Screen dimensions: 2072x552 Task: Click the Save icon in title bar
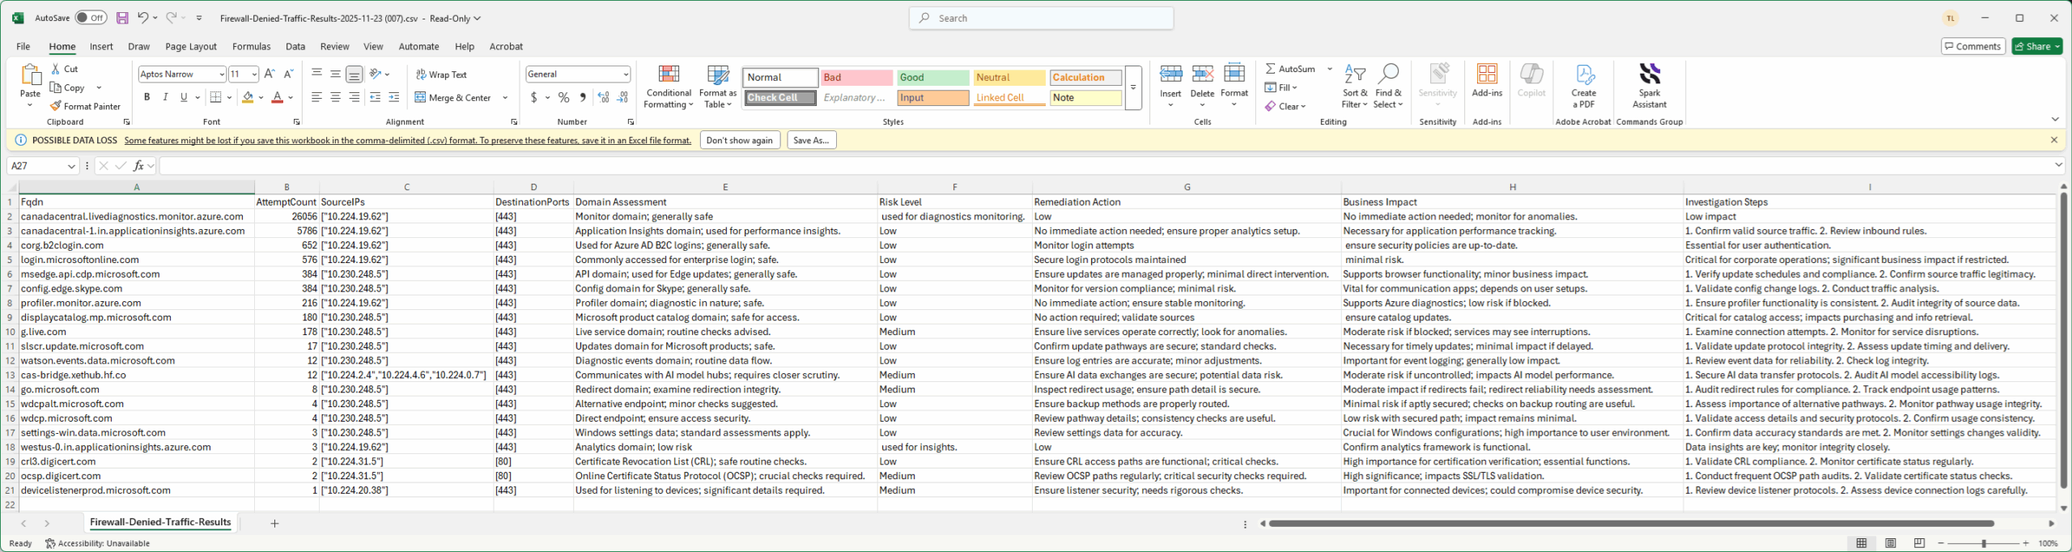(122, 18)
